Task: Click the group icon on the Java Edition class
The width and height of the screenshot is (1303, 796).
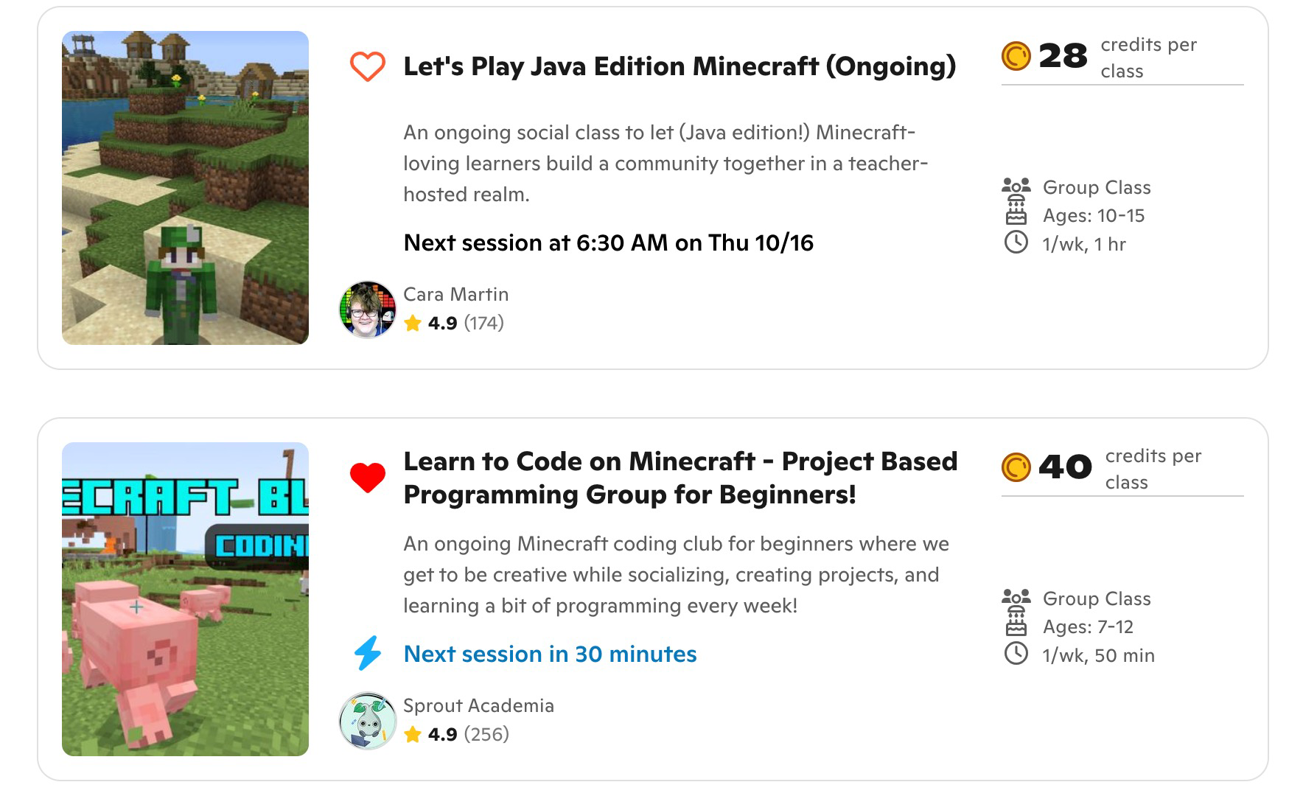Action: click(x=1016, y=186)
